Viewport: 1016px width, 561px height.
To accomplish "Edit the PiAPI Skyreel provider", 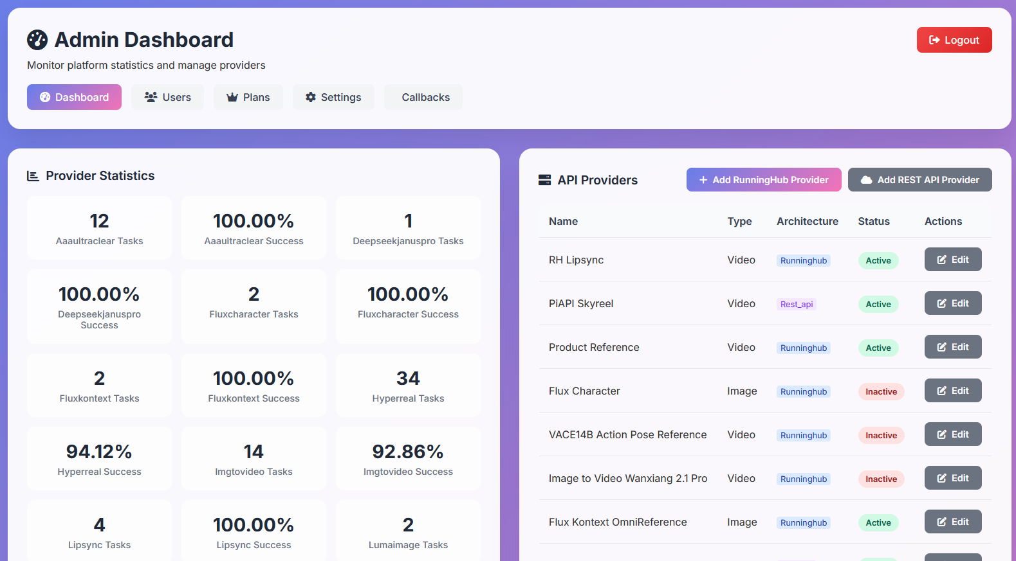I will (x=952, y=303).
